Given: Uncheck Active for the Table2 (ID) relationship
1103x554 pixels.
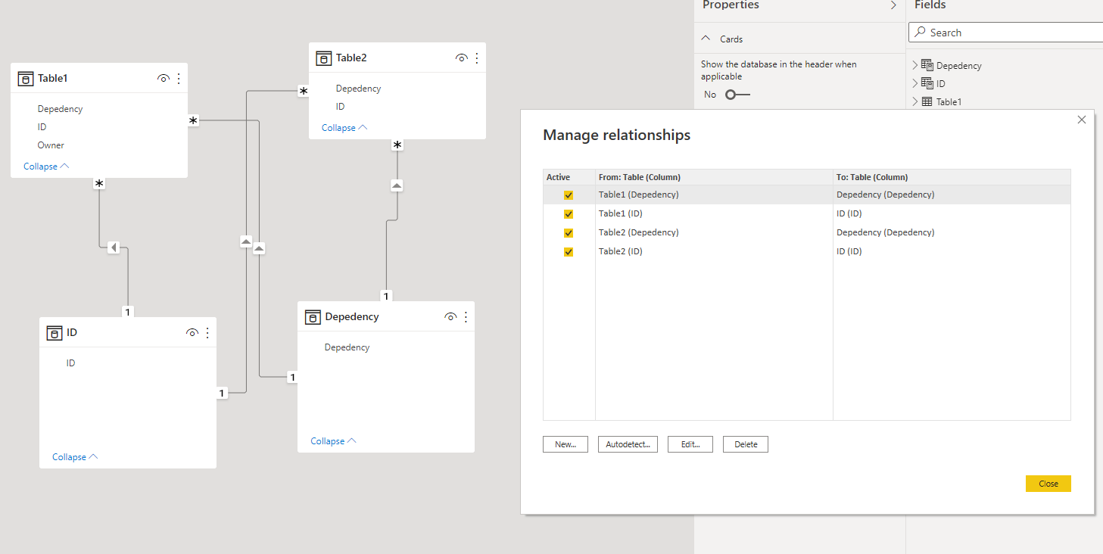Looking at the screenshot, I should [x=569, y=252].
